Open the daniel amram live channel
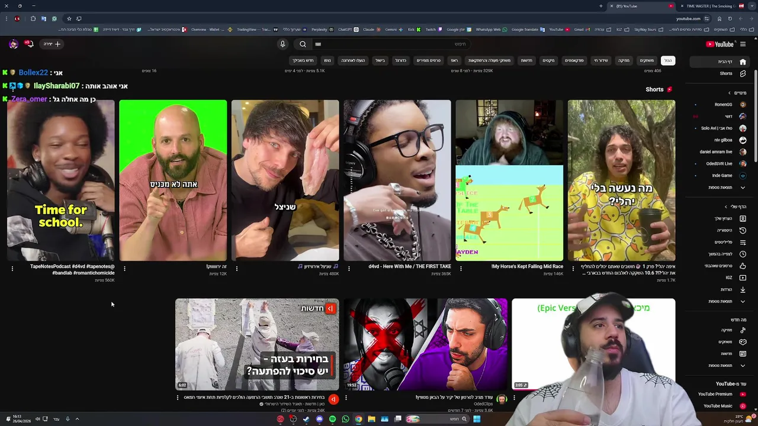 (x=721, y=152)
